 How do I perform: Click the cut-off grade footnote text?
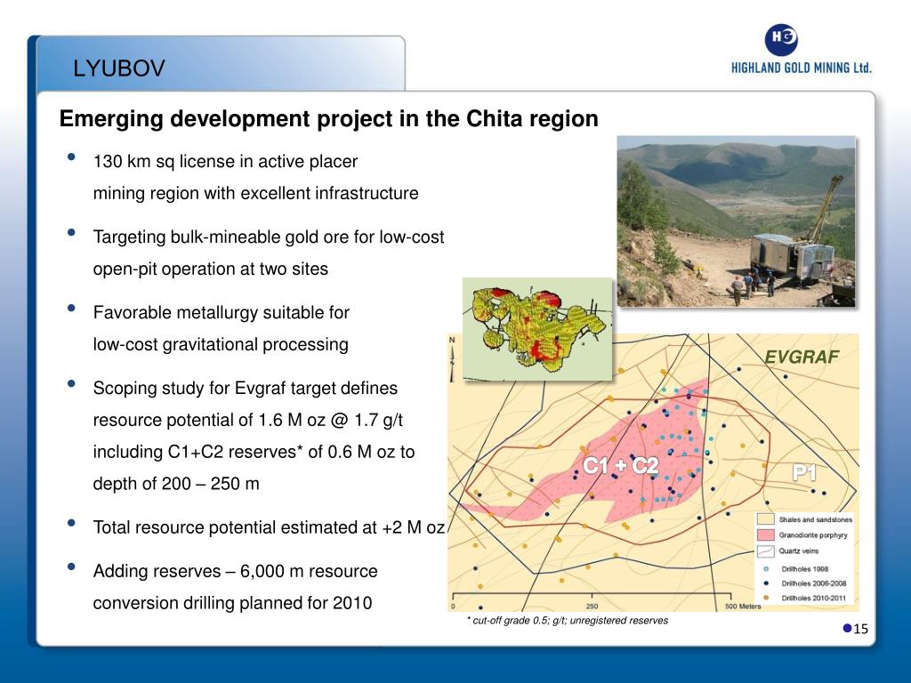(568, 620)
